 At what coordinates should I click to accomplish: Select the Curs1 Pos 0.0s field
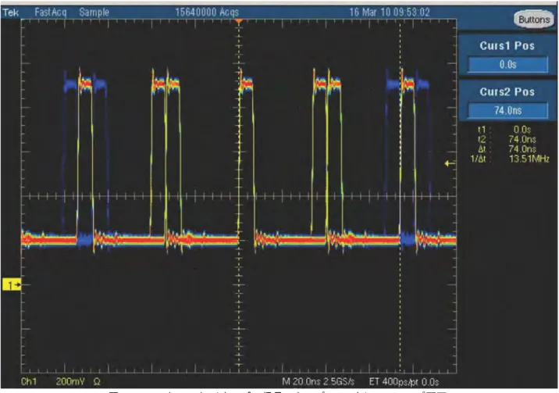[x=507, y=65]
